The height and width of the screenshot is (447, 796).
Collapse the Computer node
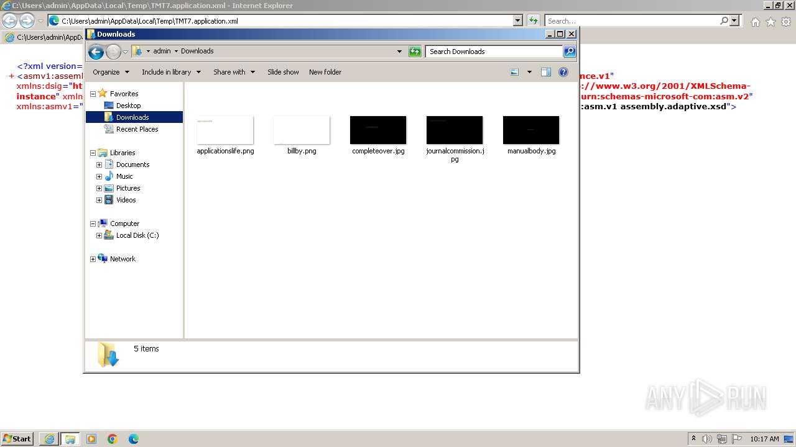[93, 223]
